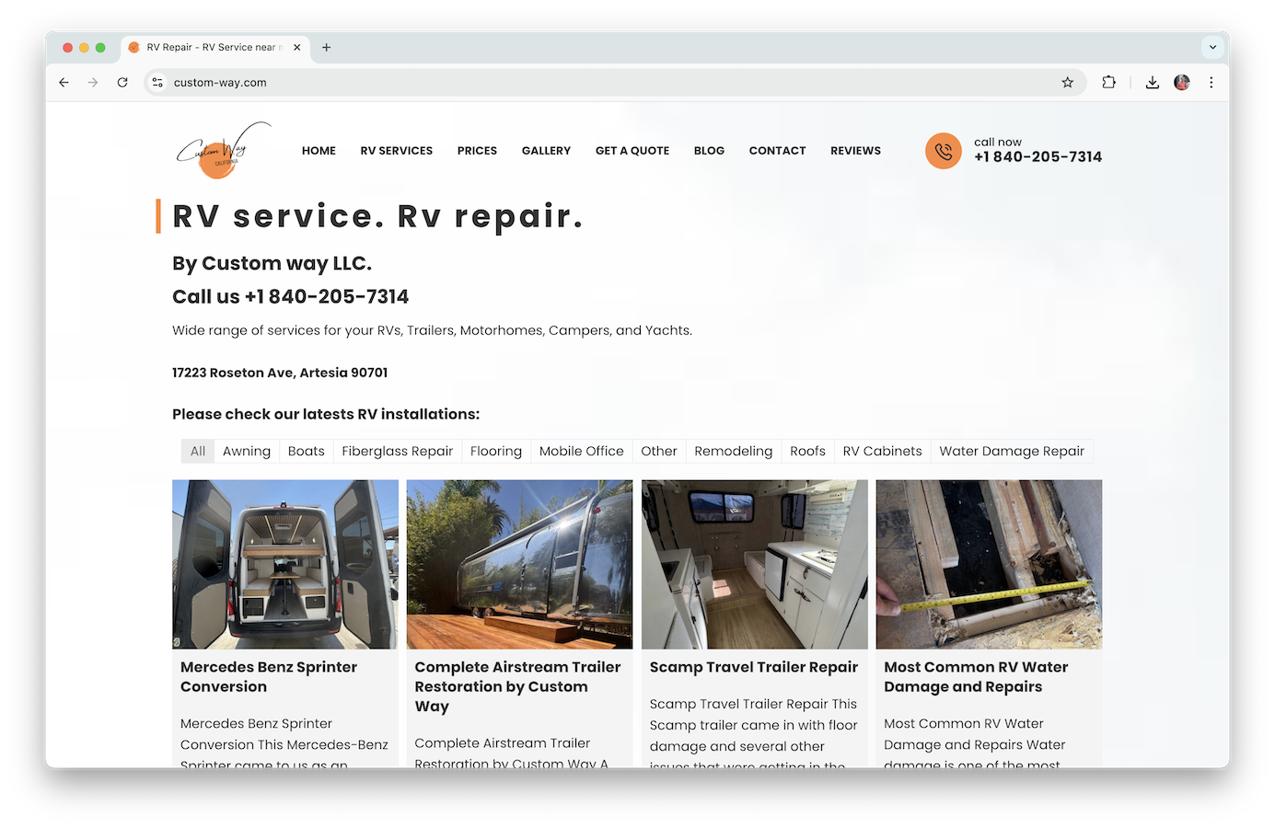Click the 'call now' label

tap(998, 142)
